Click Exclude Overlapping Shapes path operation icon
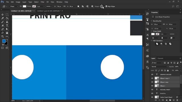This screenshot has height=102, width=182. click(x=170, y=44)
